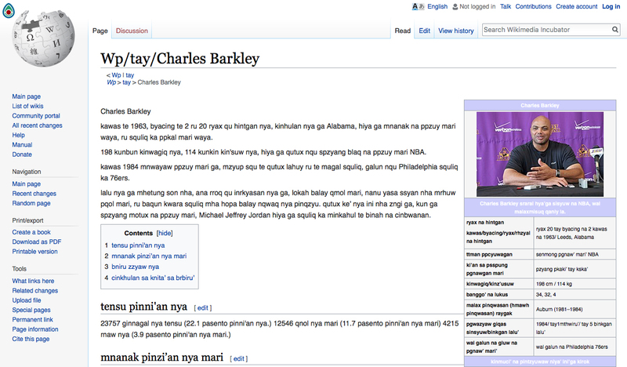Jump to section tensu pinni'an nya in contents
The image size is (627, 367).
(x=138, y=245)
